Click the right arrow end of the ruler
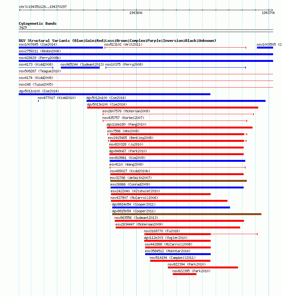This screenshot has width=282, height=296. [272, 10]
